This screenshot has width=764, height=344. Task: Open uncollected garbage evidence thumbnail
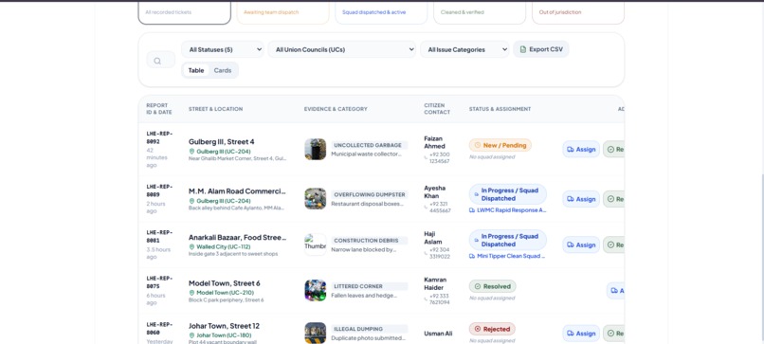coord(316,149)
